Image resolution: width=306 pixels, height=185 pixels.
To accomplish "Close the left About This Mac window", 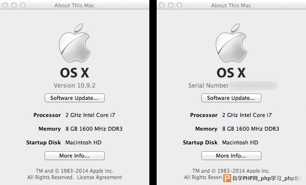I will point(5,5).
